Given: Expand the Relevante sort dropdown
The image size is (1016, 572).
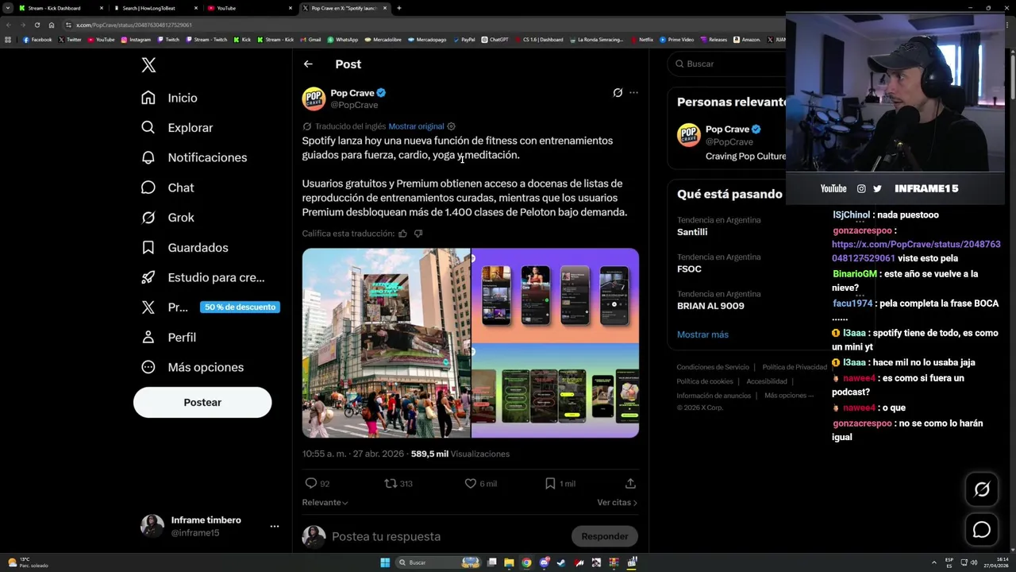Looking at the screenshot, I should (x=325, y=502).
